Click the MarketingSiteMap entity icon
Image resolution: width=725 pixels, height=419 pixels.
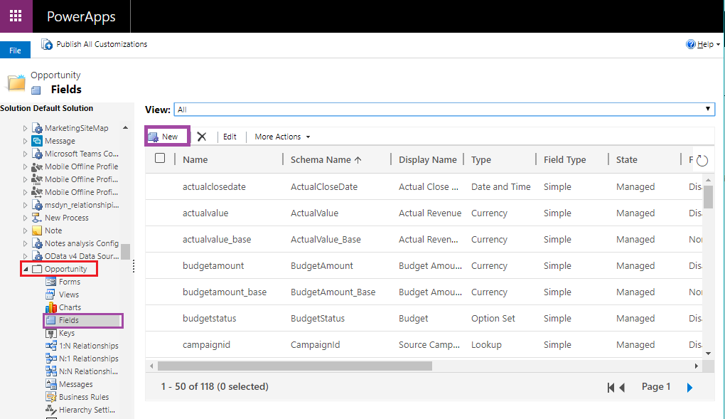[x=38, y=128]
